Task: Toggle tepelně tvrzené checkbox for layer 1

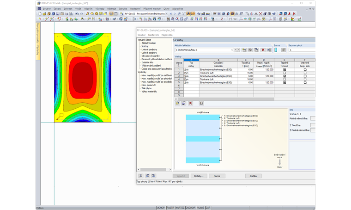Action: pos(284,70)
